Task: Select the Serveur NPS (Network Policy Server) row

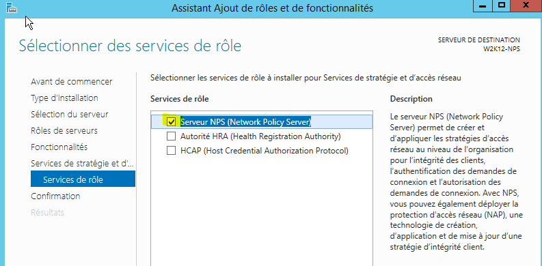Action: pos(262,121)
